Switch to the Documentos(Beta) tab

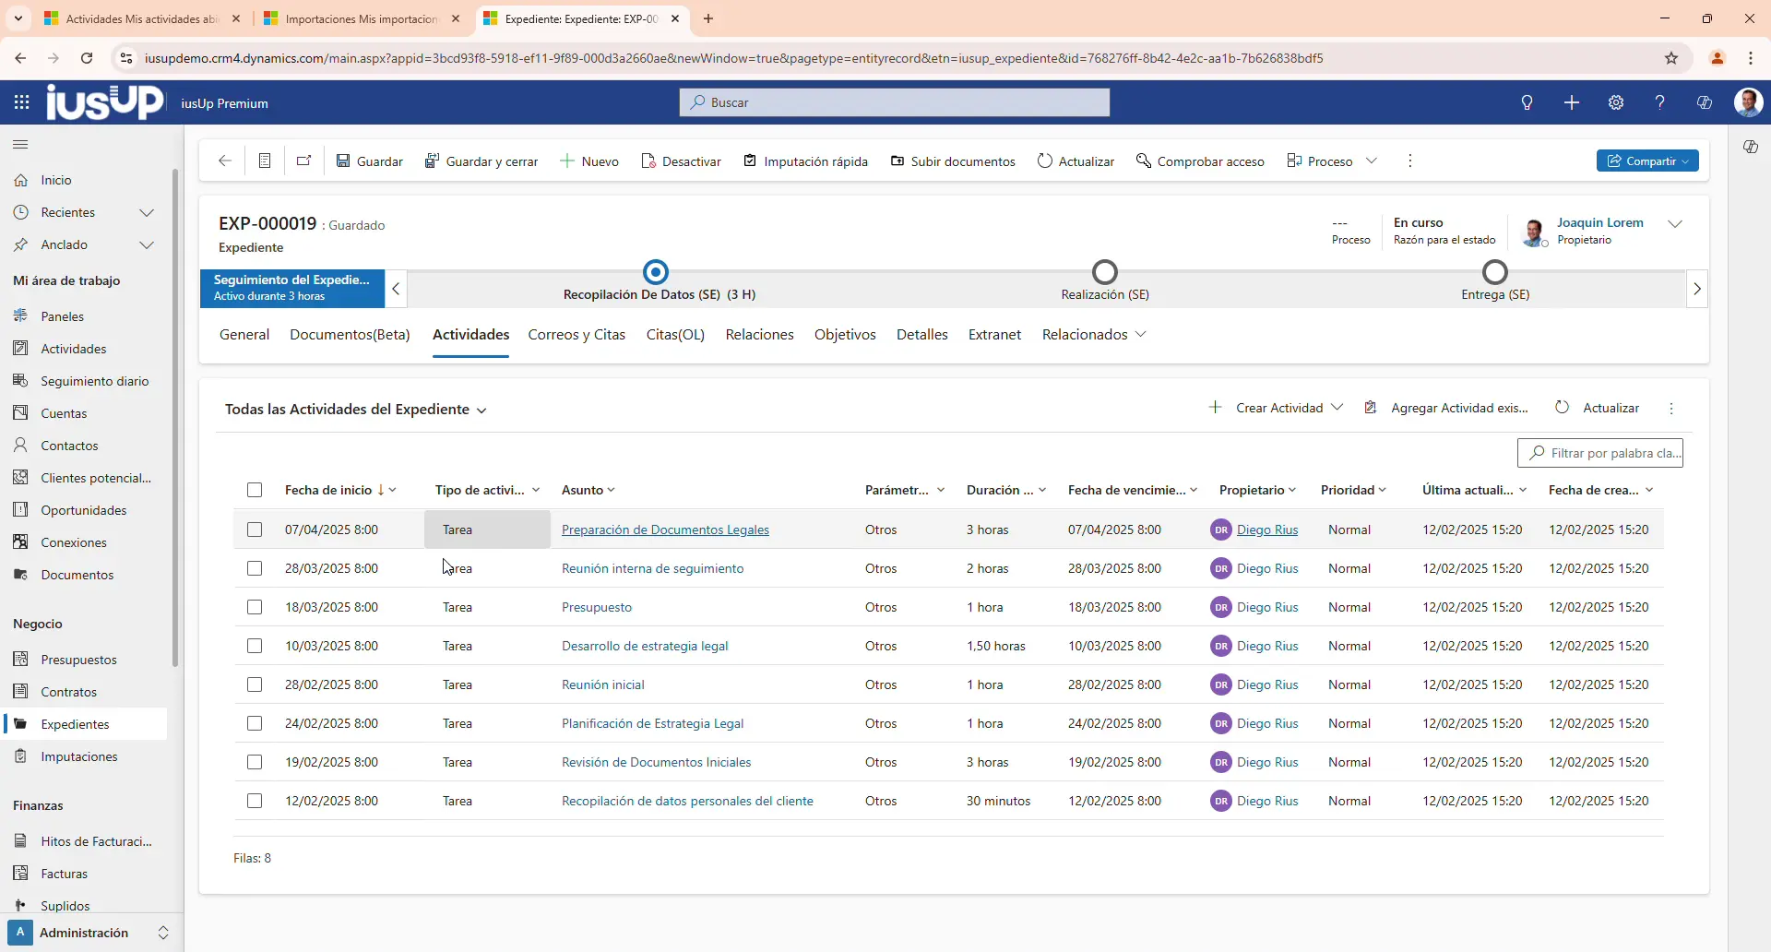(350, 335)
